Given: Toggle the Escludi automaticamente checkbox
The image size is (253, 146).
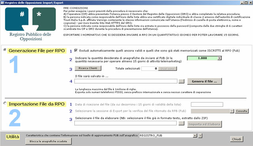Looking at the screenshot, I should click(76, 51).
